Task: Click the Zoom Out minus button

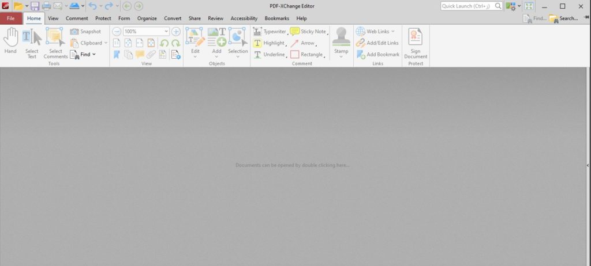Action: 117,31
